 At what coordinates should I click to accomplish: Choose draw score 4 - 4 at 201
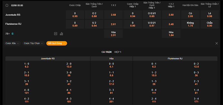[111, 100]
